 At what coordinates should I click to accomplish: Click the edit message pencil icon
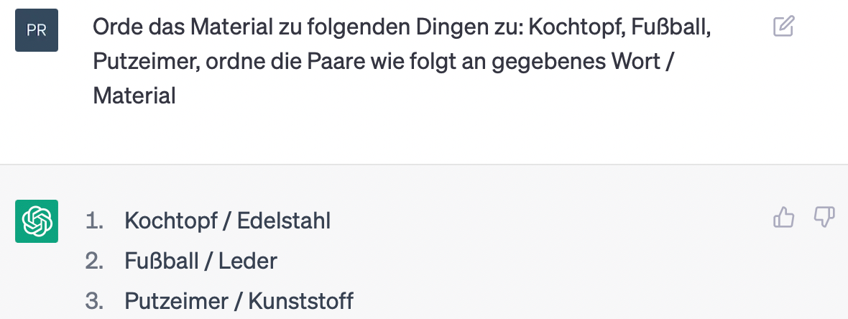(783, 27)
